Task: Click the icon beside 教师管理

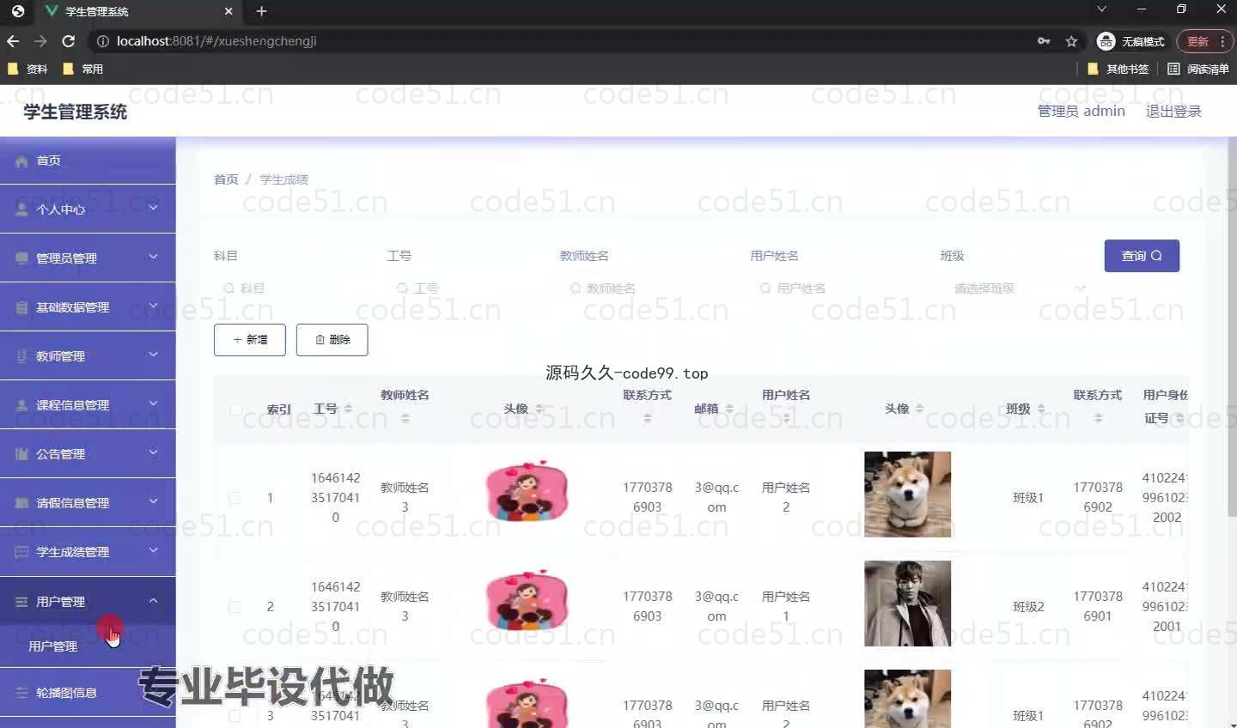Action: (21, 356)
